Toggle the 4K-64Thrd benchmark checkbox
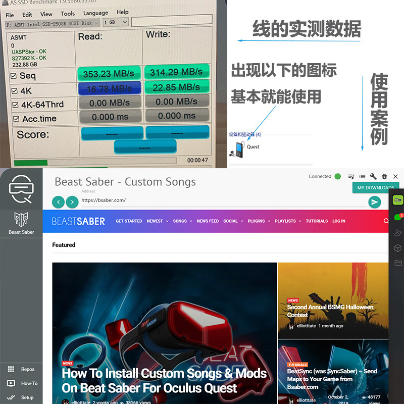The image size is (404, 404). pos(16,105)
